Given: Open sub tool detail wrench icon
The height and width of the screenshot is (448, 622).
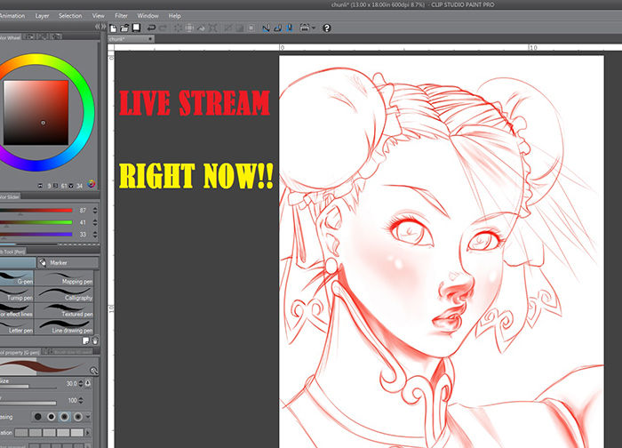Looking at the screenshot, I should 93,371.
